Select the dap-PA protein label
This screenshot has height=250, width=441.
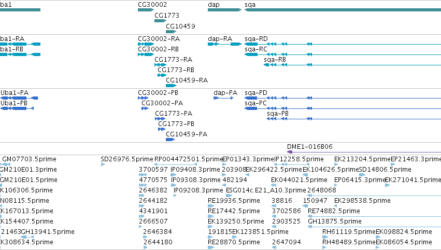[x=225, y=93]
